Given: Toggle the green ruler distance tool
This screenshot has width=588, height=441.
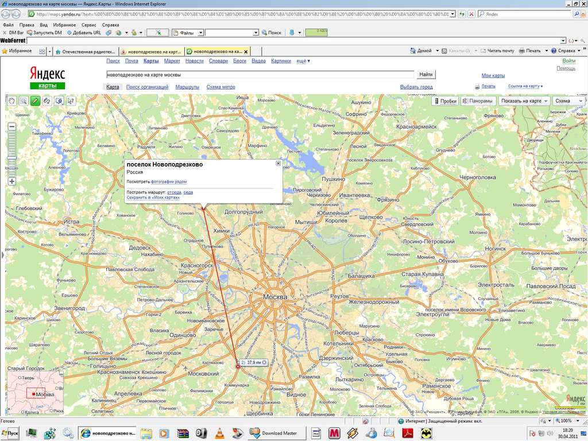Looking at the screenshot, I should (35, 101).
